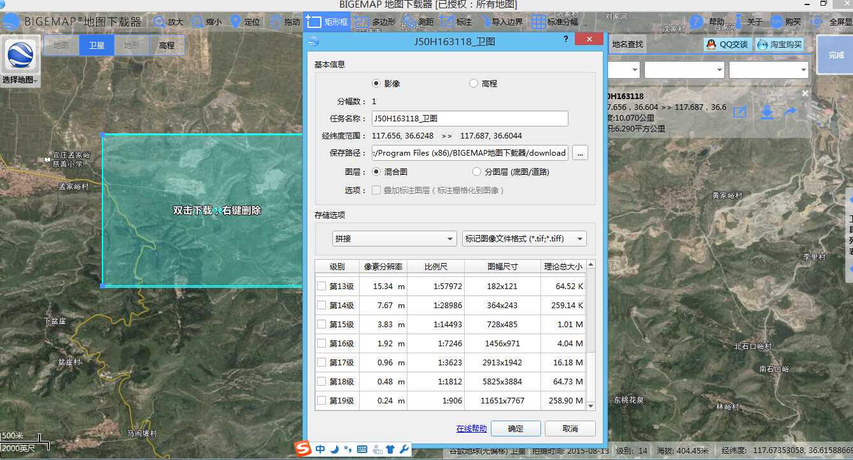Image resolution: width=853 pixels, height=460 pixels.
Task: Click the share arrow icon in task panel
Action: (790, 112)
